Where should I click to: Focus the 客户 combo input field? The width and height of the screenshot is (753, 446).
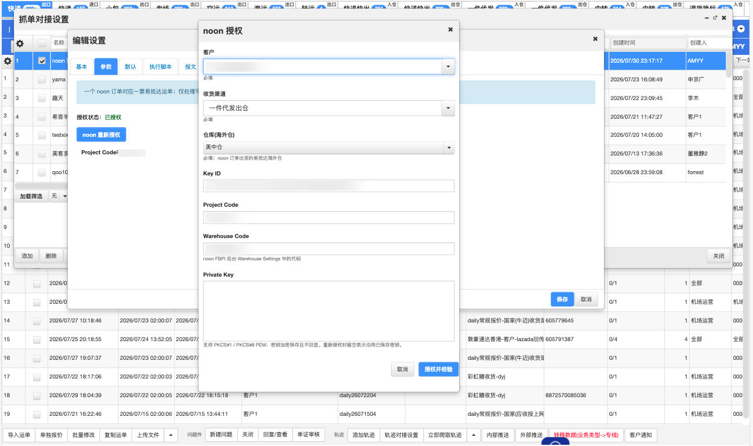[x=322, y=67]
